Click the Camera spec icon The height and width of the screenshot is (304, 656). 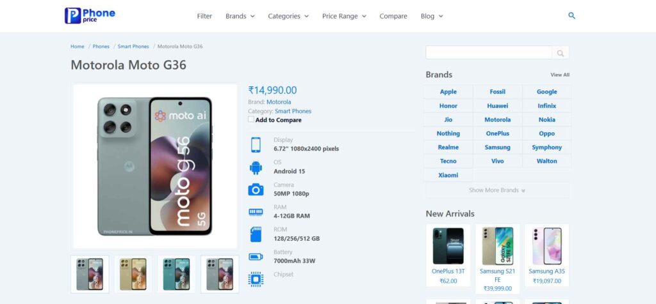[x=256, y=190]
